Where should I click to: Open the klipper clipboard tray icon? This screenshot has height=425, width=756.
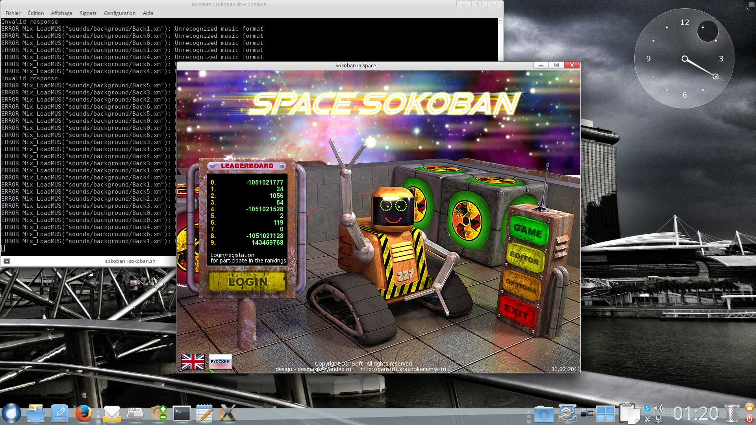[647, 419]
